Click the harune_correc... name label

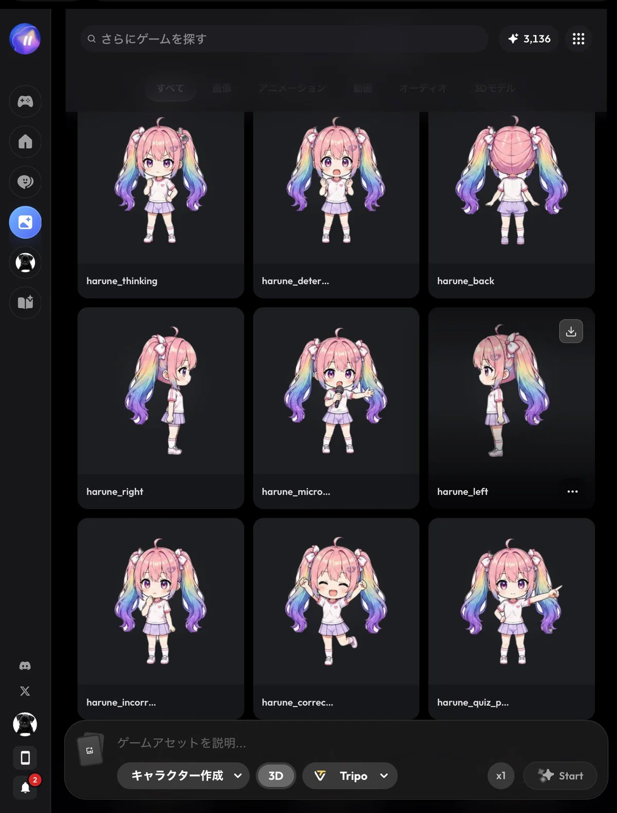pyautogui.click(x=297, y=702)
